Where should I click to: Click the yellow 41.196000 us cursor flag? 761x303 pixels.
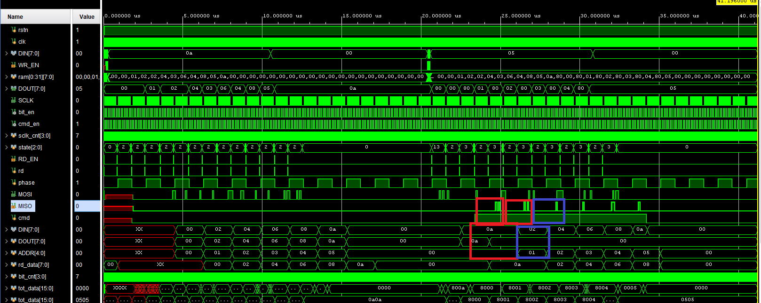[737, 2]
